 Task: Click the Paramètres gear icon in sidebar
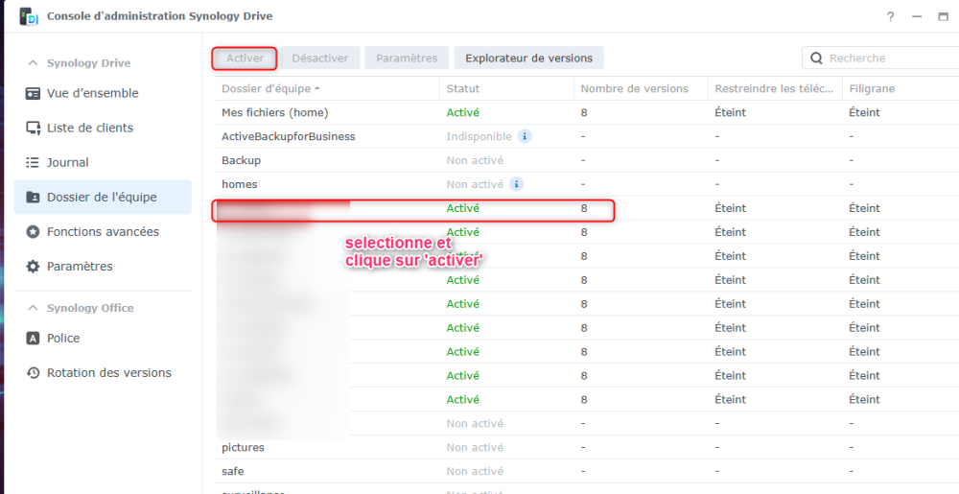click(x=33, y=268)
